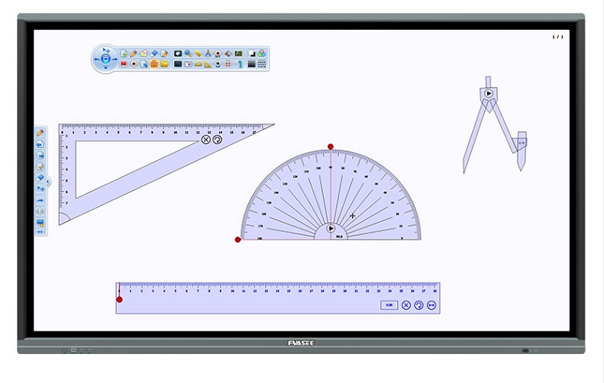Select the set square icon in toolbar
Screen dimensions: 604x383
208,64
